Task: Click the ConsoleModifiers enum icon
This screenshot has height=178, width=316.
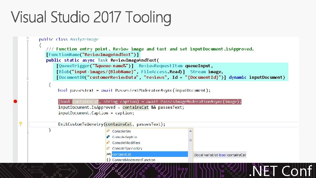Action: (108, 142)
